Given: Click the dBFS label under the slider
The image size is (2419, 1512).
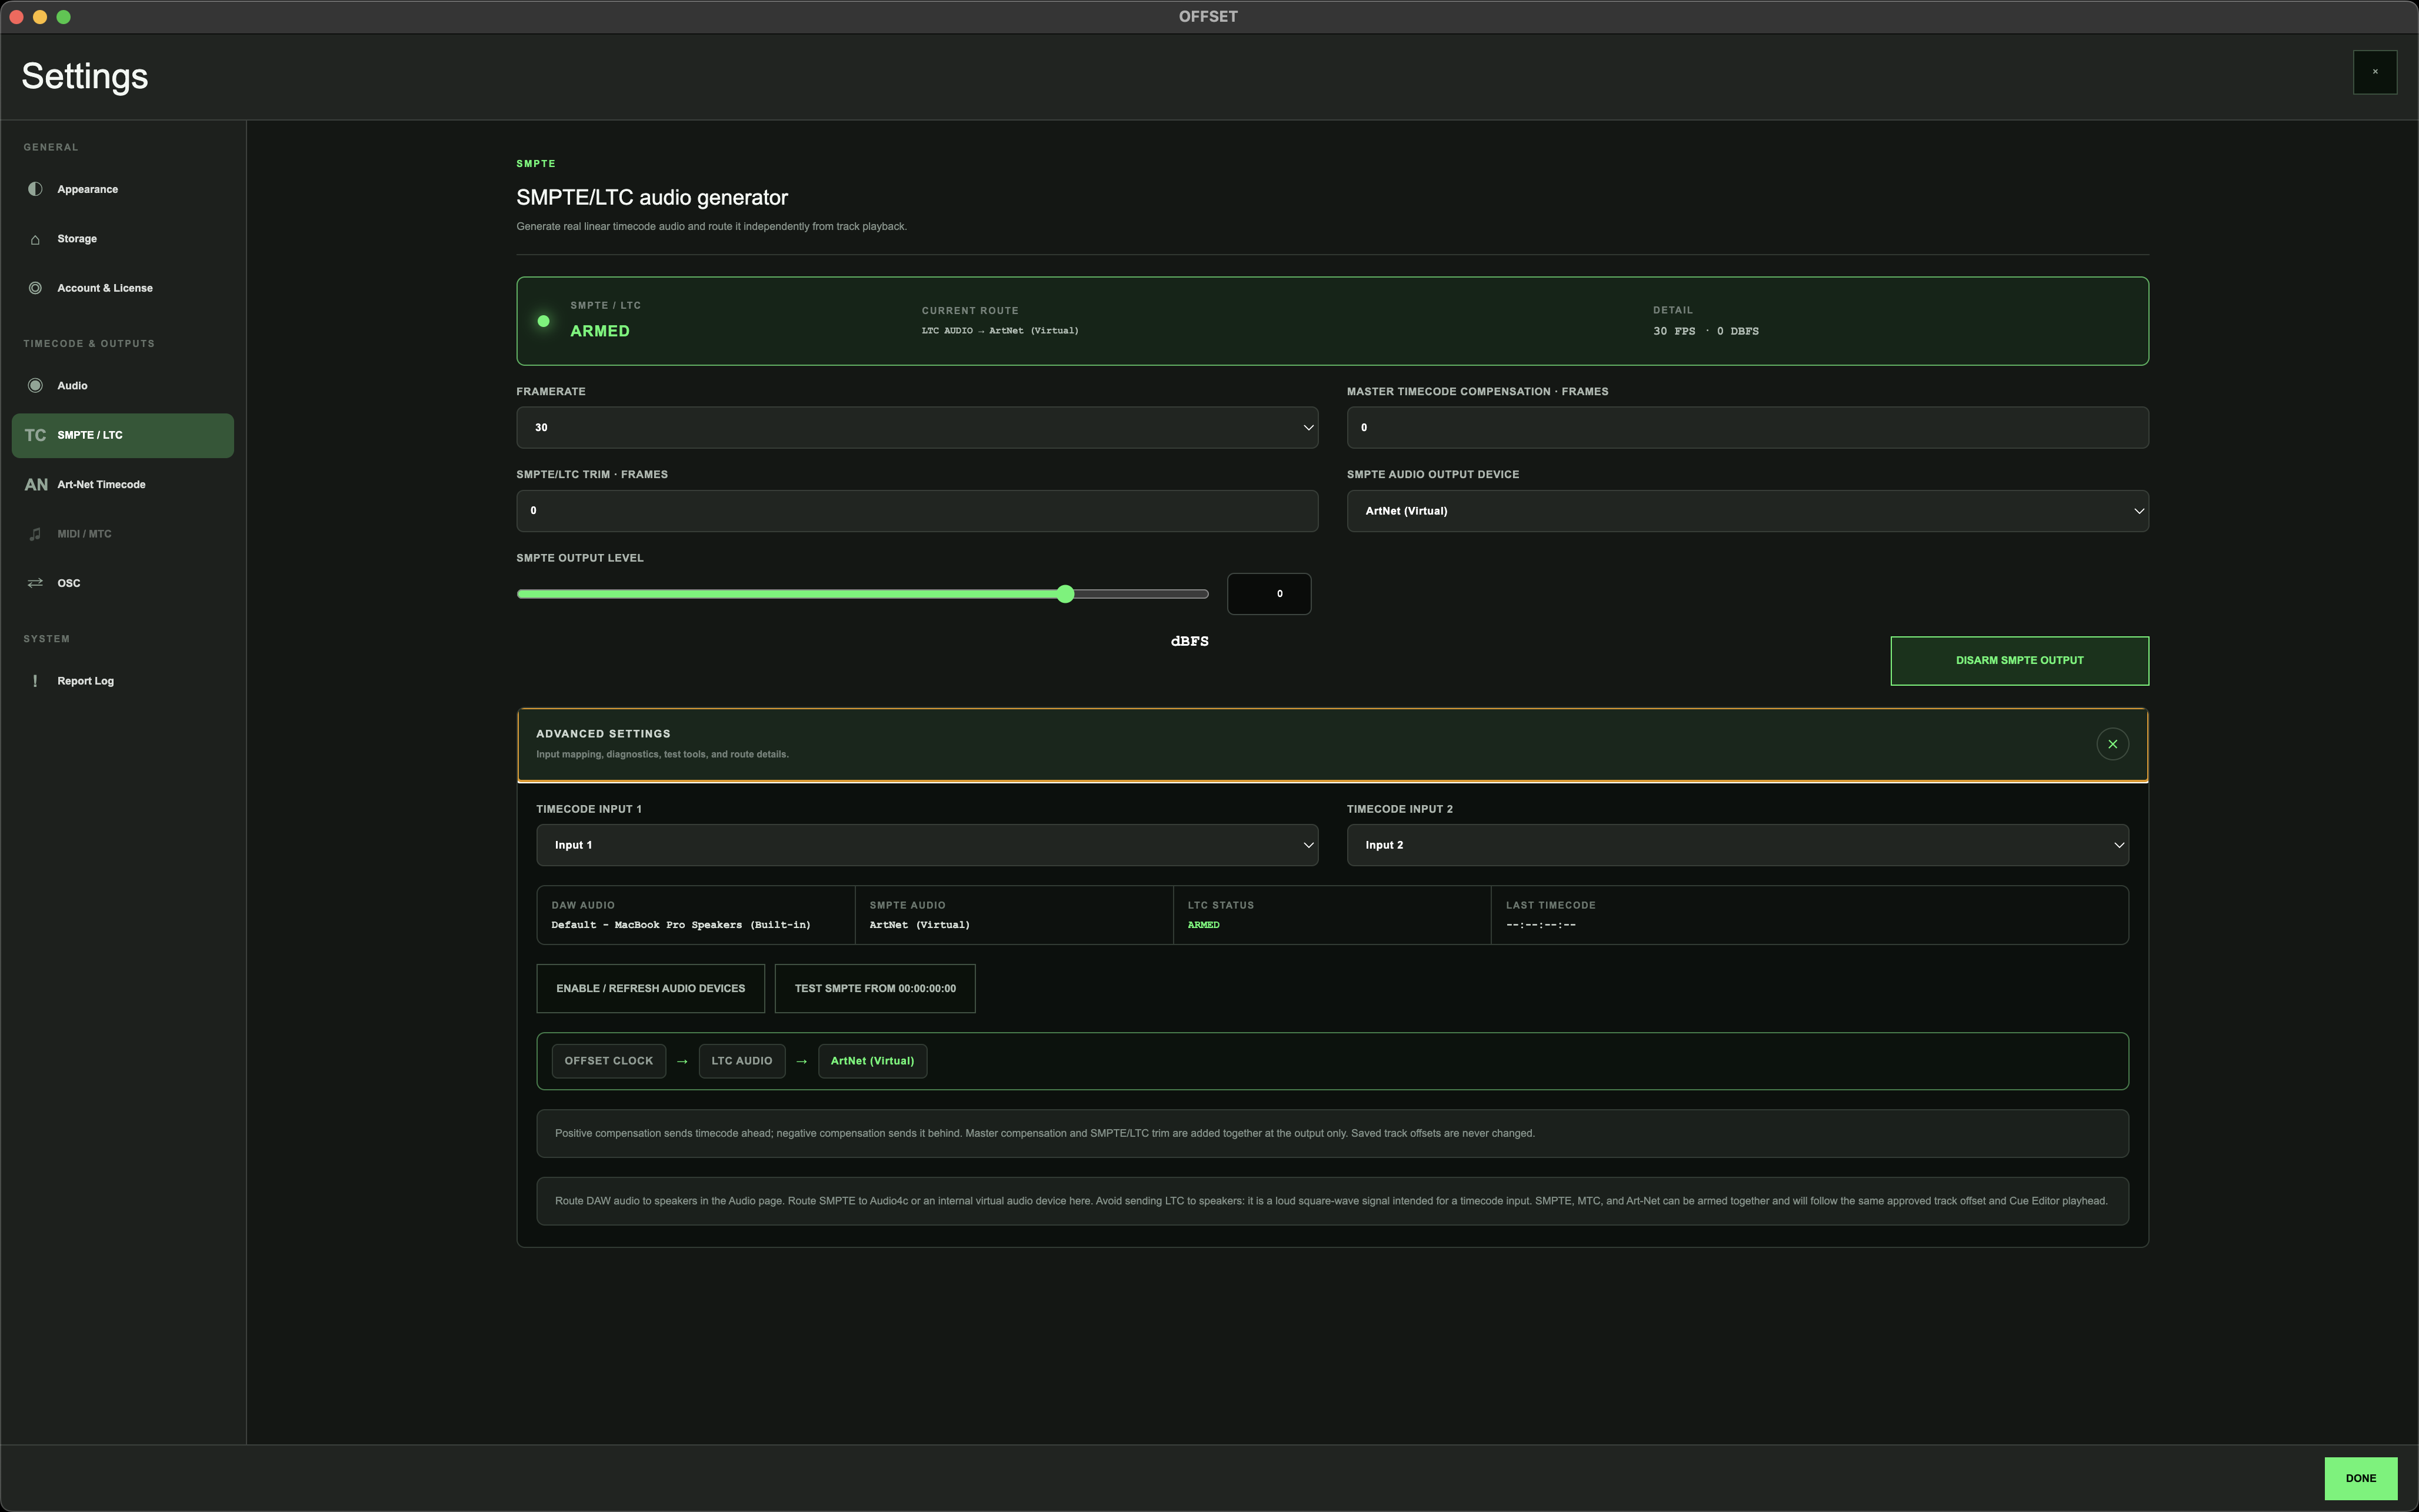Looking at the screenshot, I should coord(1189,641).
